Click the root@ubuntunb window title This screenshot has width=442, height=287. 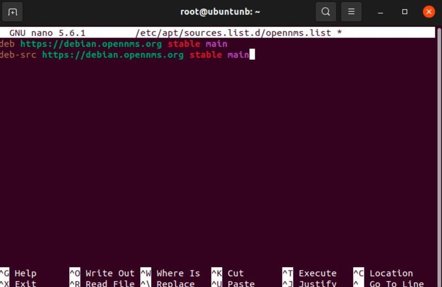point(220,12)
